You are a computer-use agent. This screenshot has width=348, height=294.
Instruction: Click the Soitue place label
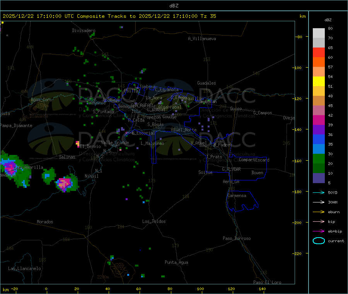(206, 172)
